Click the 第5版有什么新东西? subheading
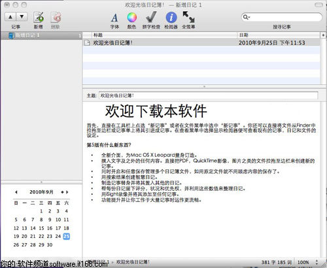This screenshot has width=327, height=268. click(x=109, y=145)
